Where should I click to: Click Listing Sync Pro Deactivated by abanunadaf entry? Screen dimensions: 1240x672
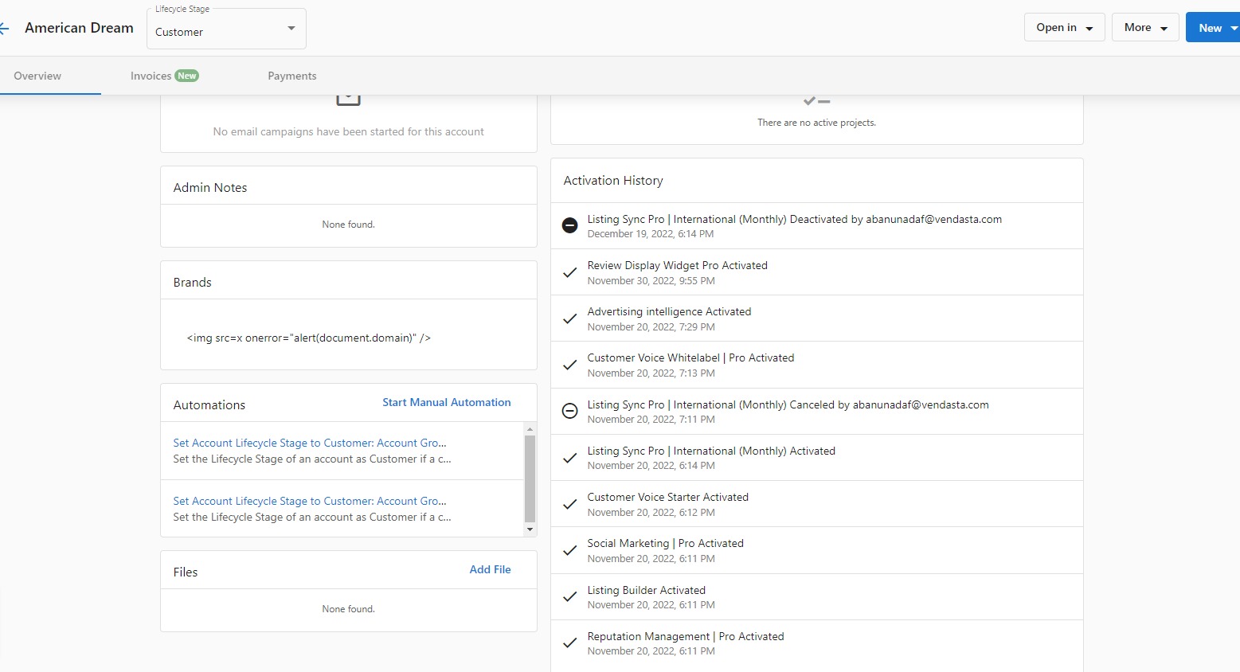795,219
